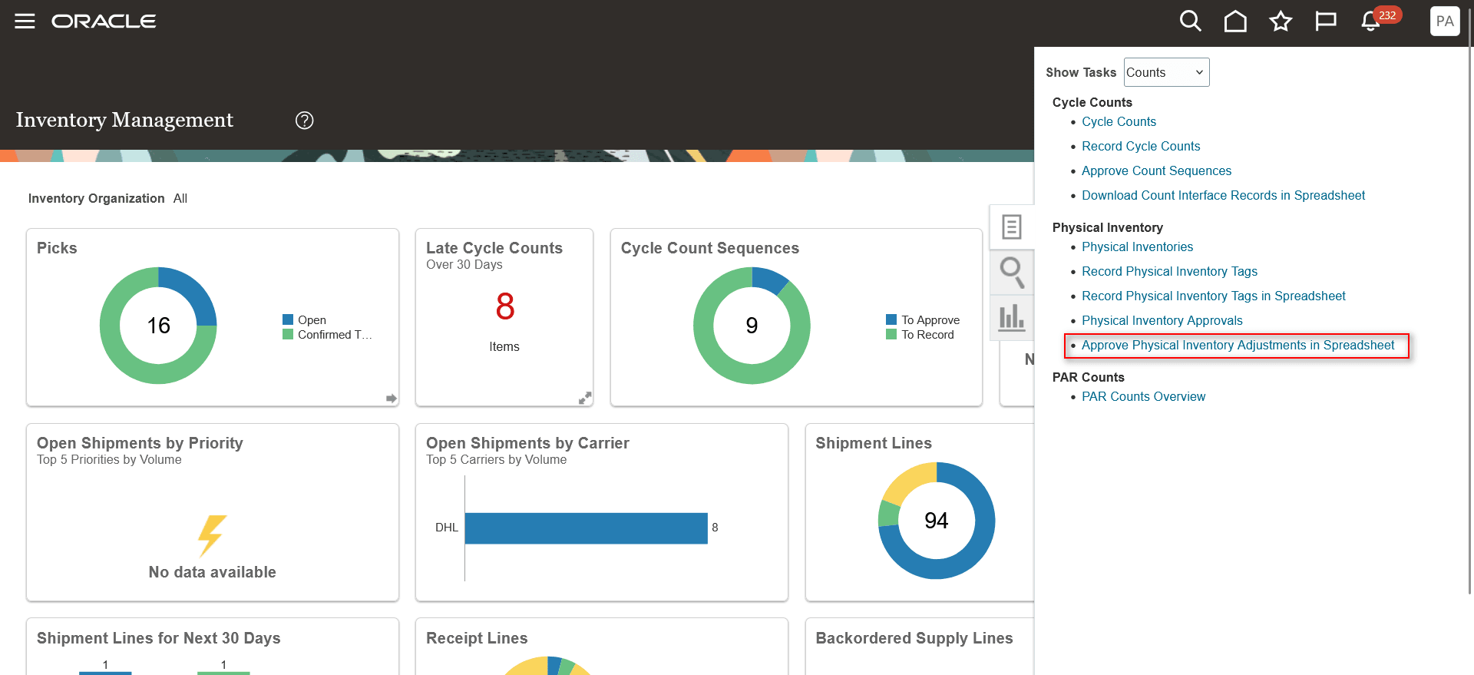
Task: Open Download Count Interface Records in Spreadsheet
Action: pos(1223,195)
